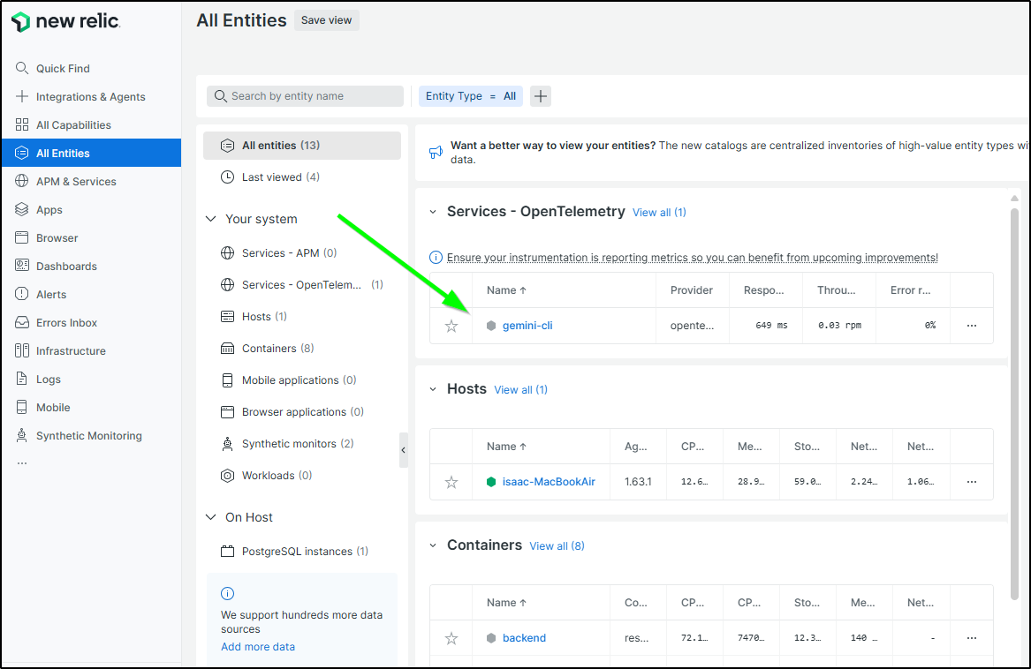This screenshot has height=669, width=1031.
Task: Click the Logs icon
Action: pyautogui.click(x=22, y=379)
